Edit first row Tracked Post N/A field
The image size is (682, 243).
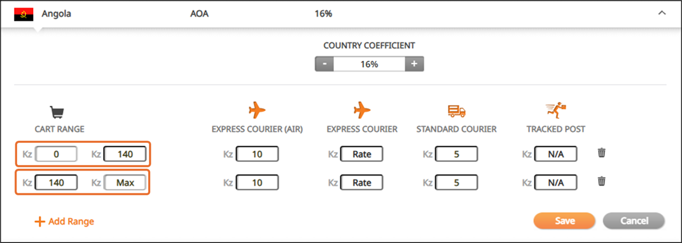(556, 154)
